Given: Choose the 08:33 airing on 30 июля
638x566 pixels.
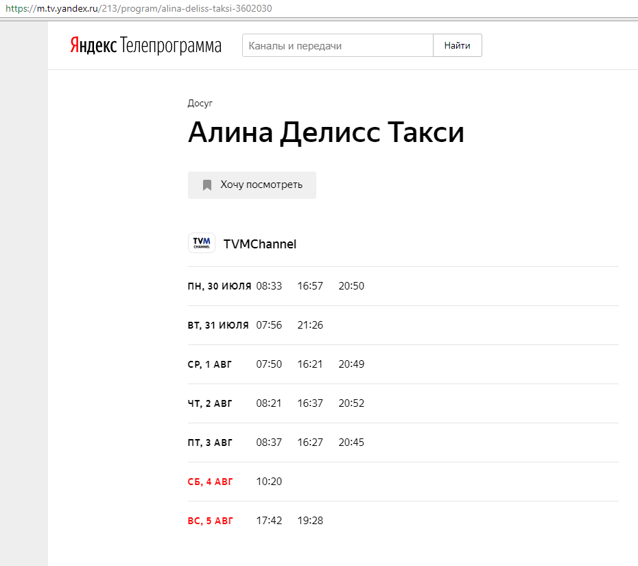Looking at the screenshot, I should 269,286.
